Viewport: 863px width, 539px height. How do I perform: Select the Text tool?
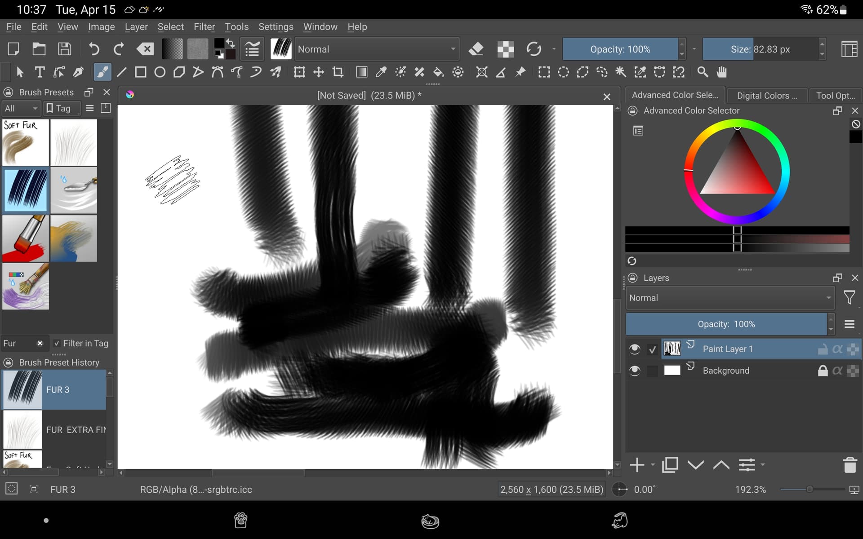pos(40,72)
